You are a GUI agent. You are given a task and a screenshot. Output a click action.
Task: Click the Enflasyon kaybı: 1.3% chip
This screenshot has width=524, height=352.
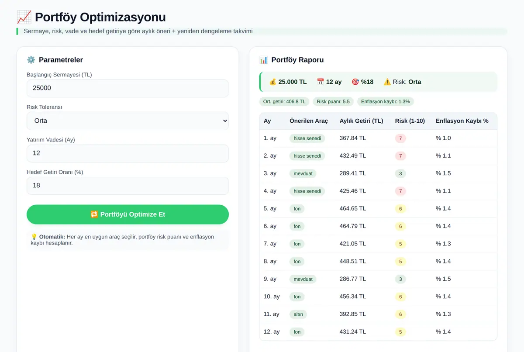pos(386,101)
